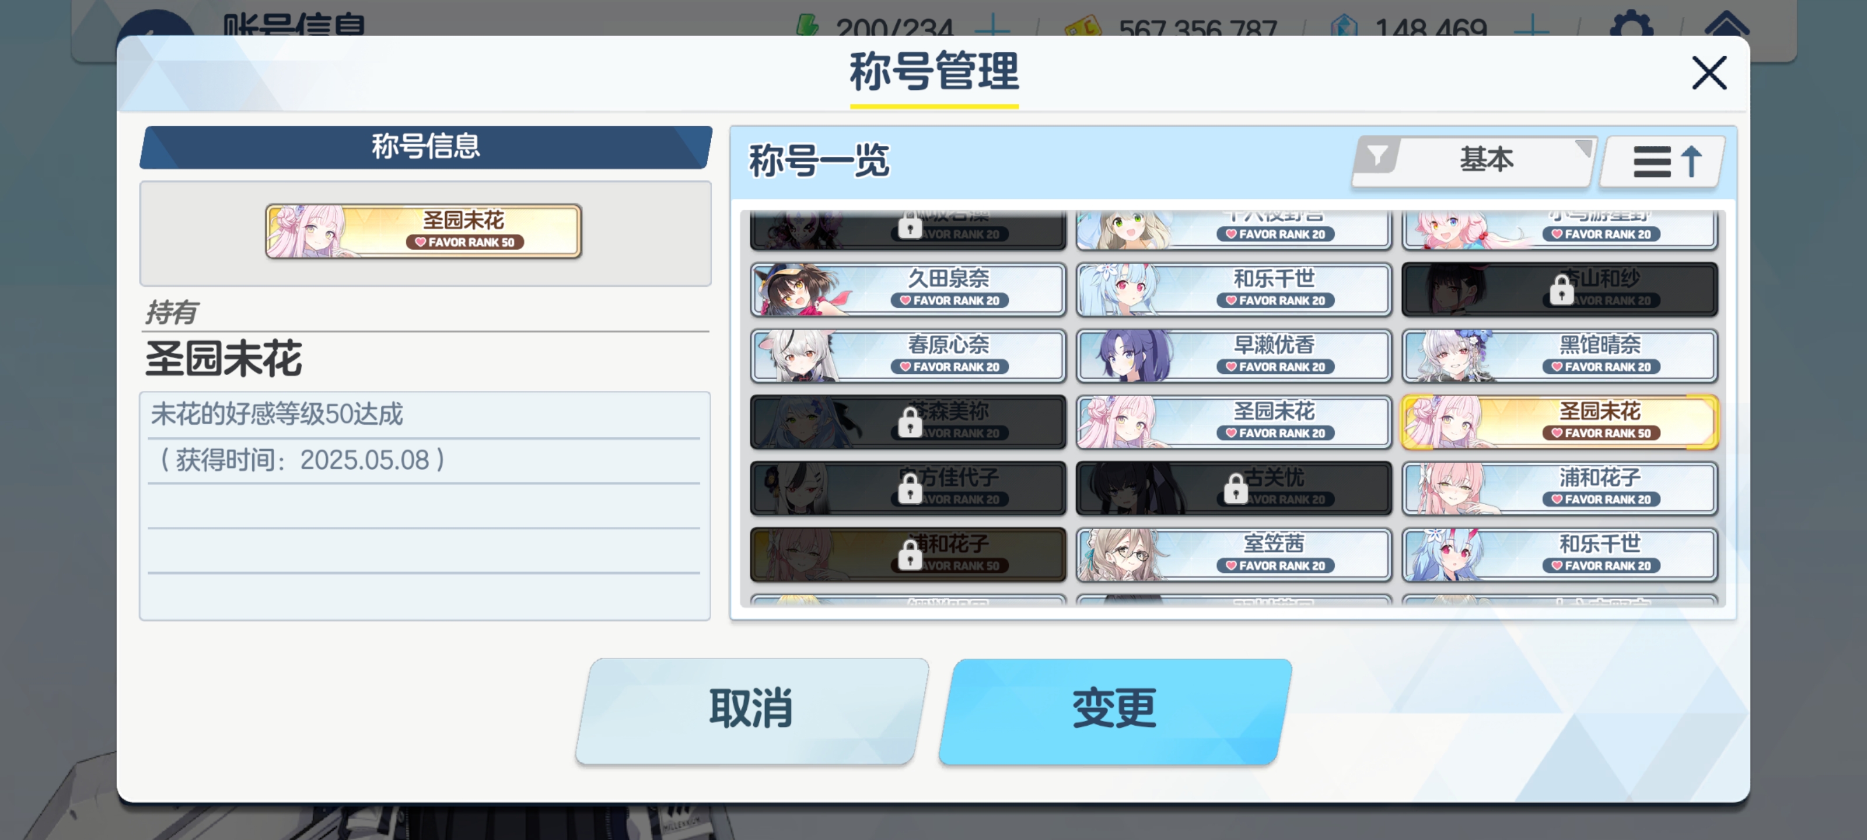Select 室笠茜 Favor Rank 20 title

[1233, 554]
